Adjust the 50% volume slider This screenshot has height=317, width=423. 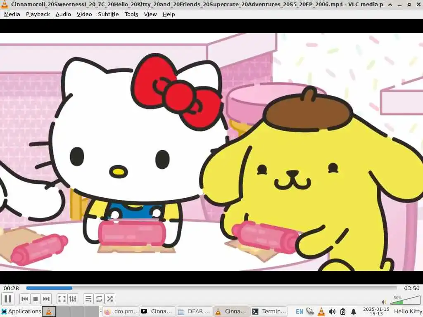(404, 300)
